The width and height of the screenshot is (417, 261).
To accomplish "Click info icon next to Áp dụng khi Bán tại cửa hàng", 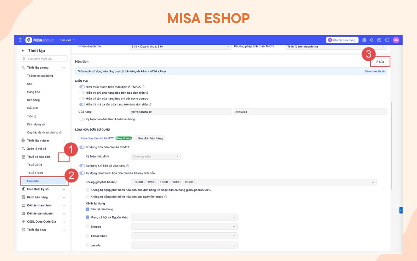I will click(128, 165).
